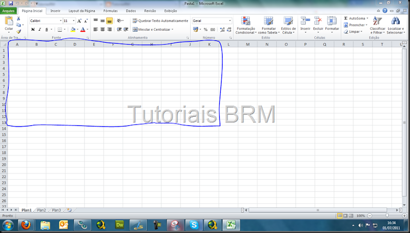Click the Formatar cells icon

[x=332, y=21]
